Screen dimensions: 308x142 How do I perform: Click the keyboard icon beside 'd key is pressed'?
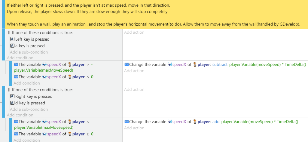point(12,103)
